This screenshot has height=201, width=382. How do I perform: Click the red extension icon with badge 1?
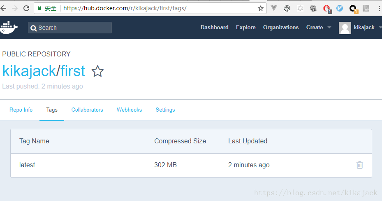click(327, 9)
